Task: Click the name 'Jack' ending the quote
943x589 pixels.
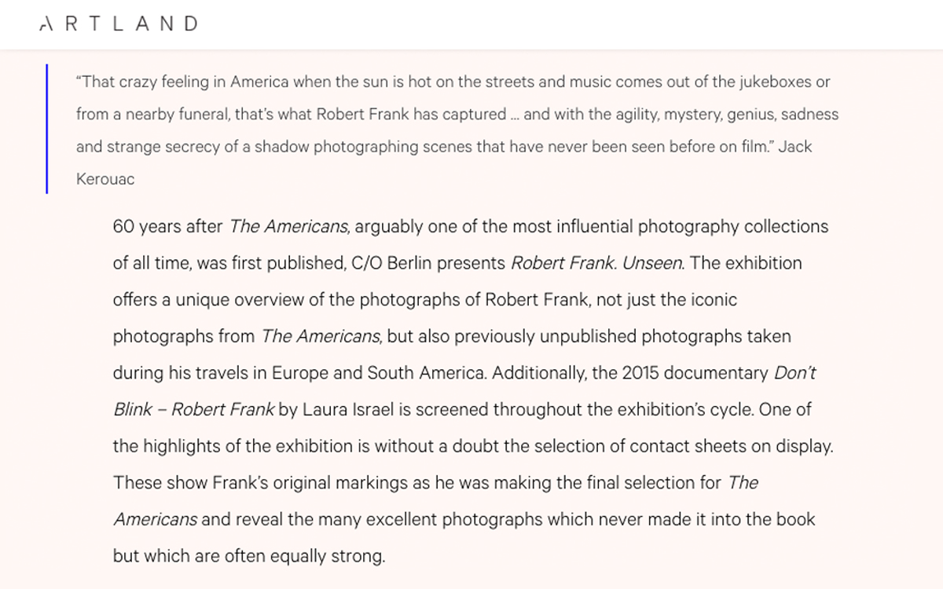Action: (x=794, y=147)
